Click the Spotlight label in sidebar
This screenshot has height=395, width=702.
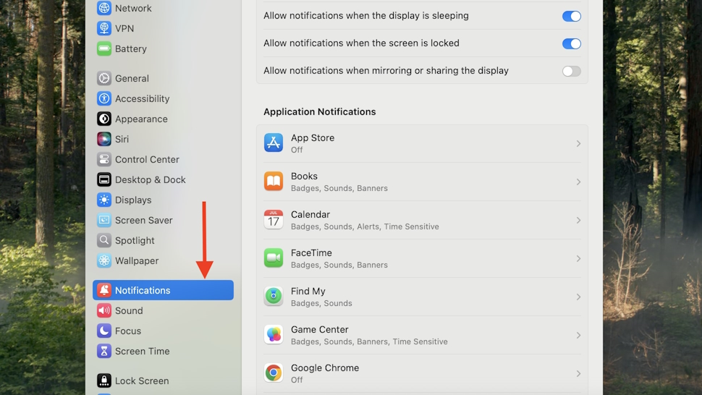pos(135,240)
